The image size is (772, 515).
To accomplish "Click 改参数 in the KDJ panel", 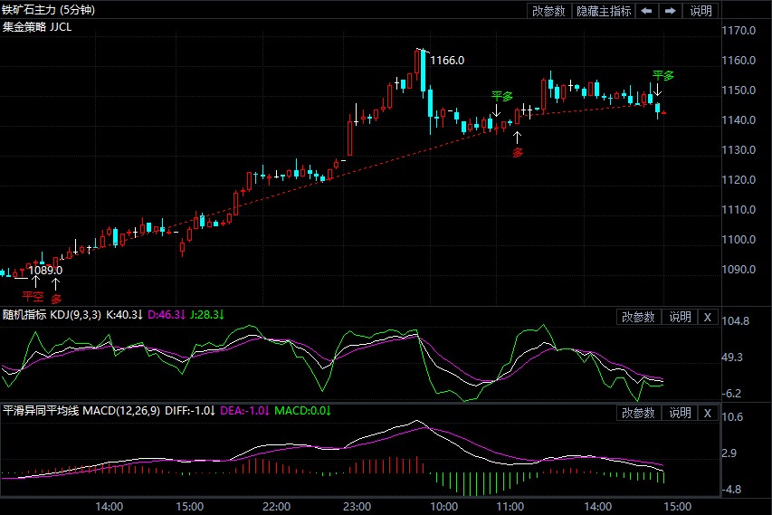I will (638, 317).
